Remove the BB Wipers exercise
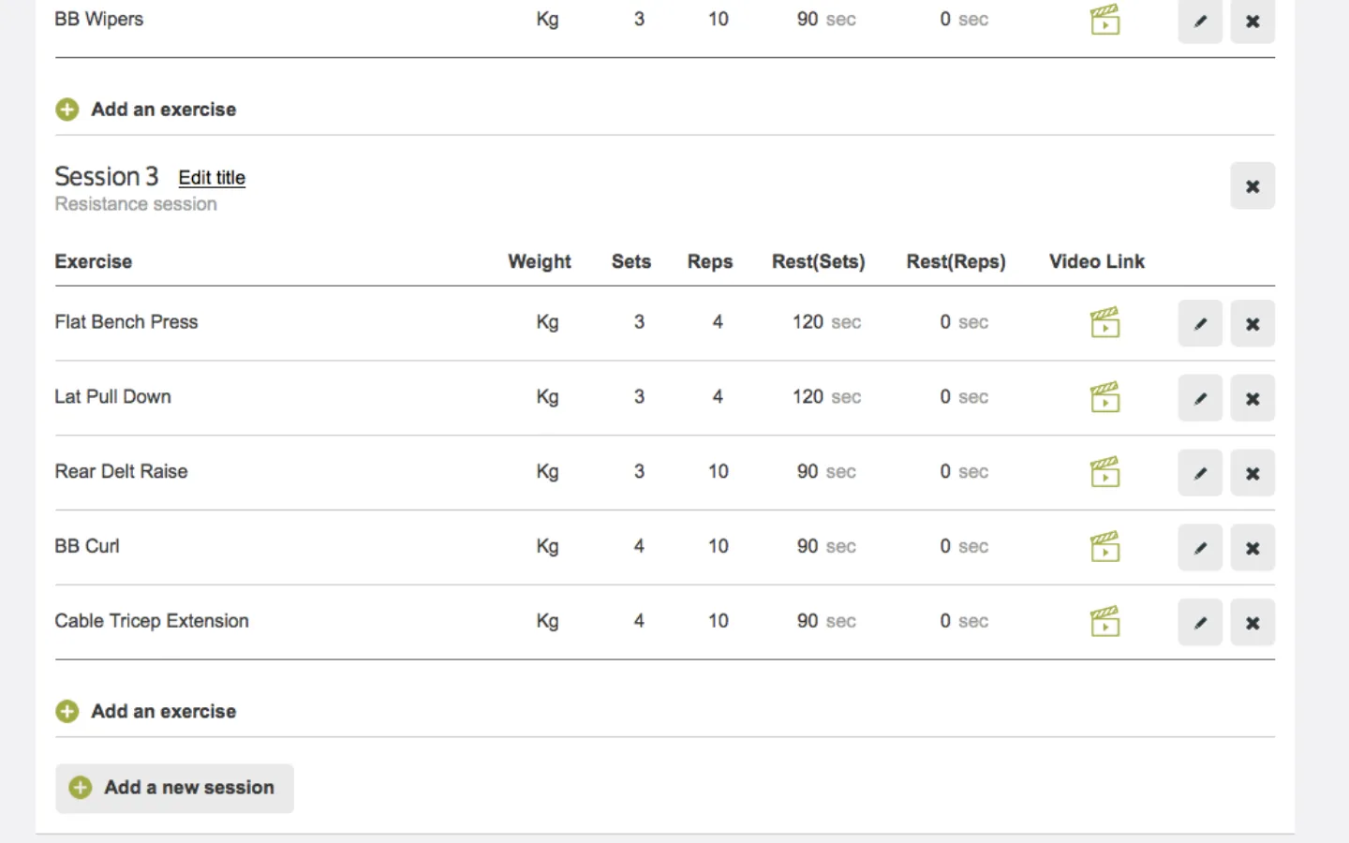The image size is (1349, 843). (x=1253, y=21)
